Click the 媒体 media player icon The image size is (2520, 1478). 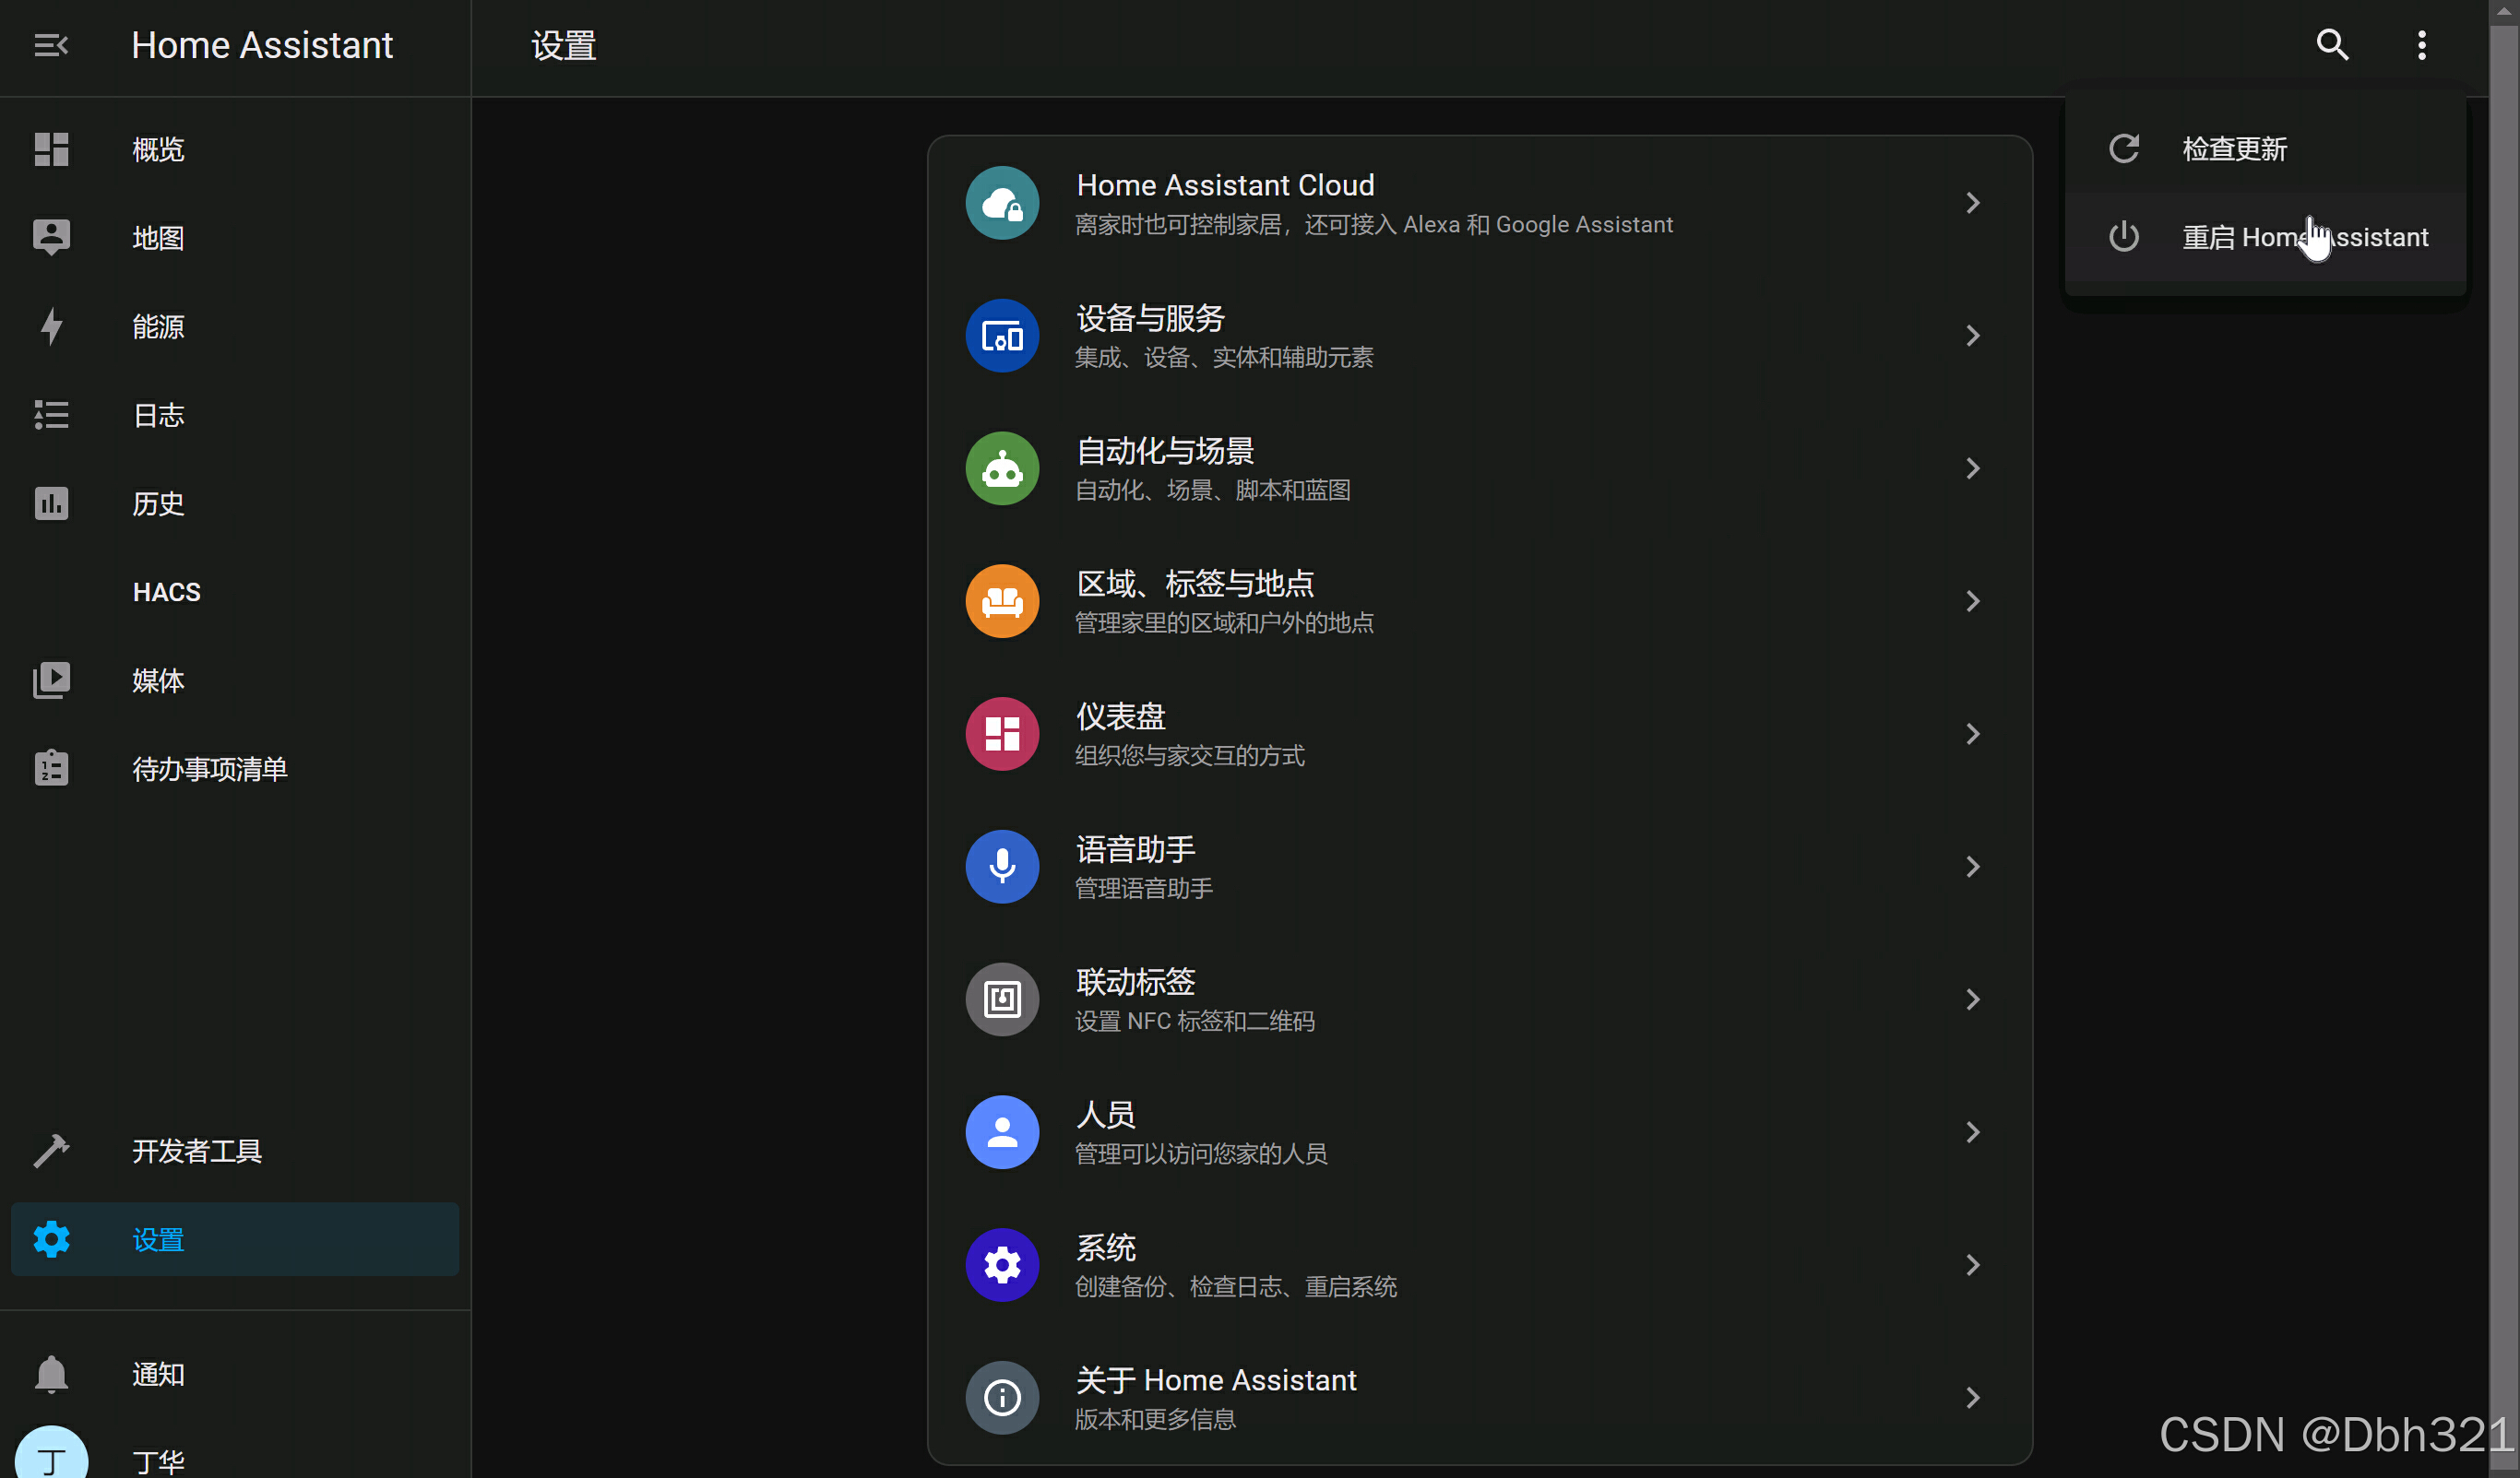click(51, 680)
